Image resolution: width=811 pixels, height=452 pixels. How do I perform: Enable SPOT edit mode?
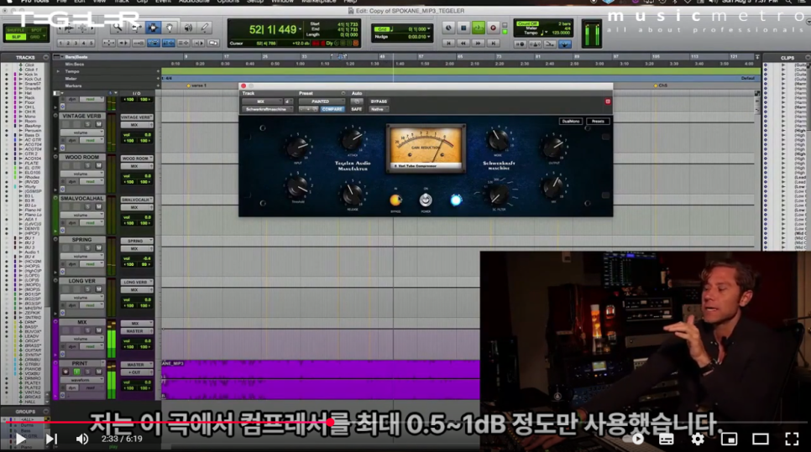(36, 30)
